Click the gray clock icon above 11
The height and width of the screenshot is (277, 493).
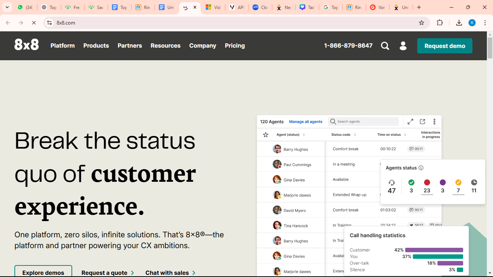(474, 183)
